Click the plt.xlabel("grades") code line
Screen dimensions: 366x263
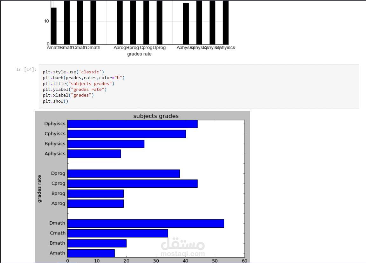coord(68,95)
